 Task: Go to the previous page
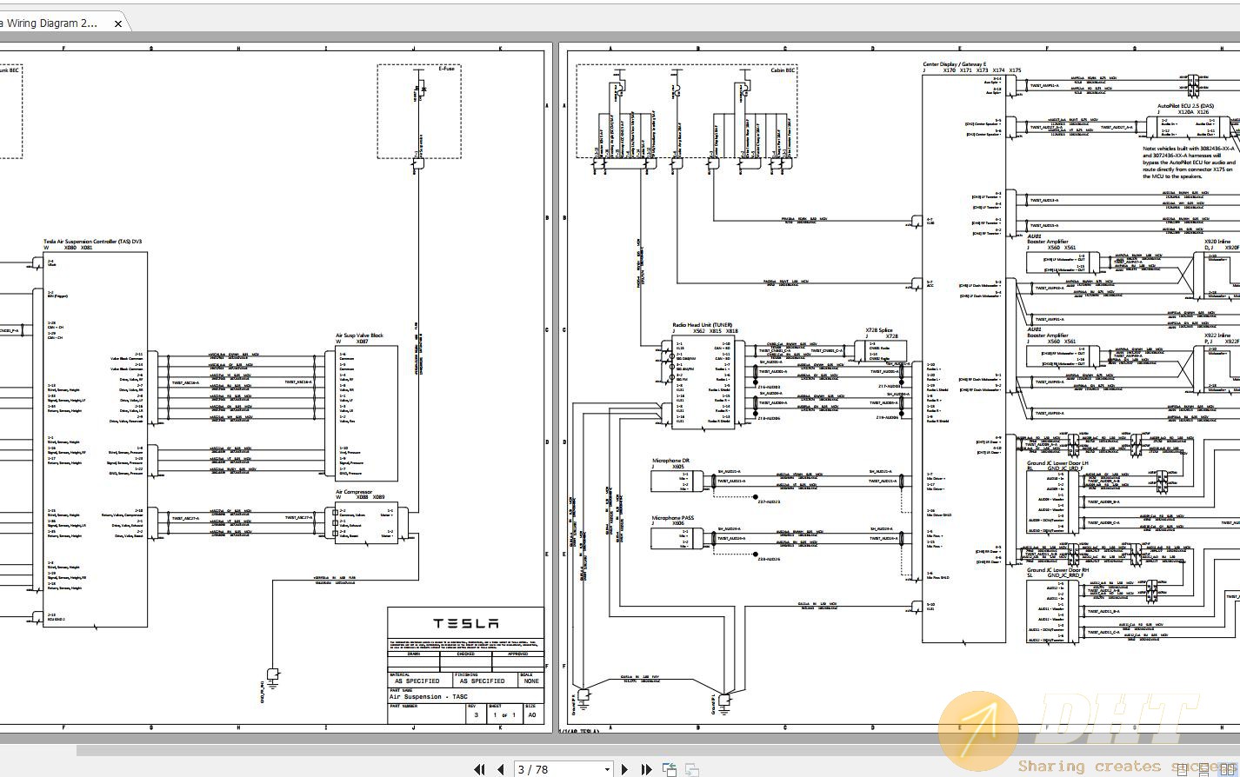pos(500,769)
